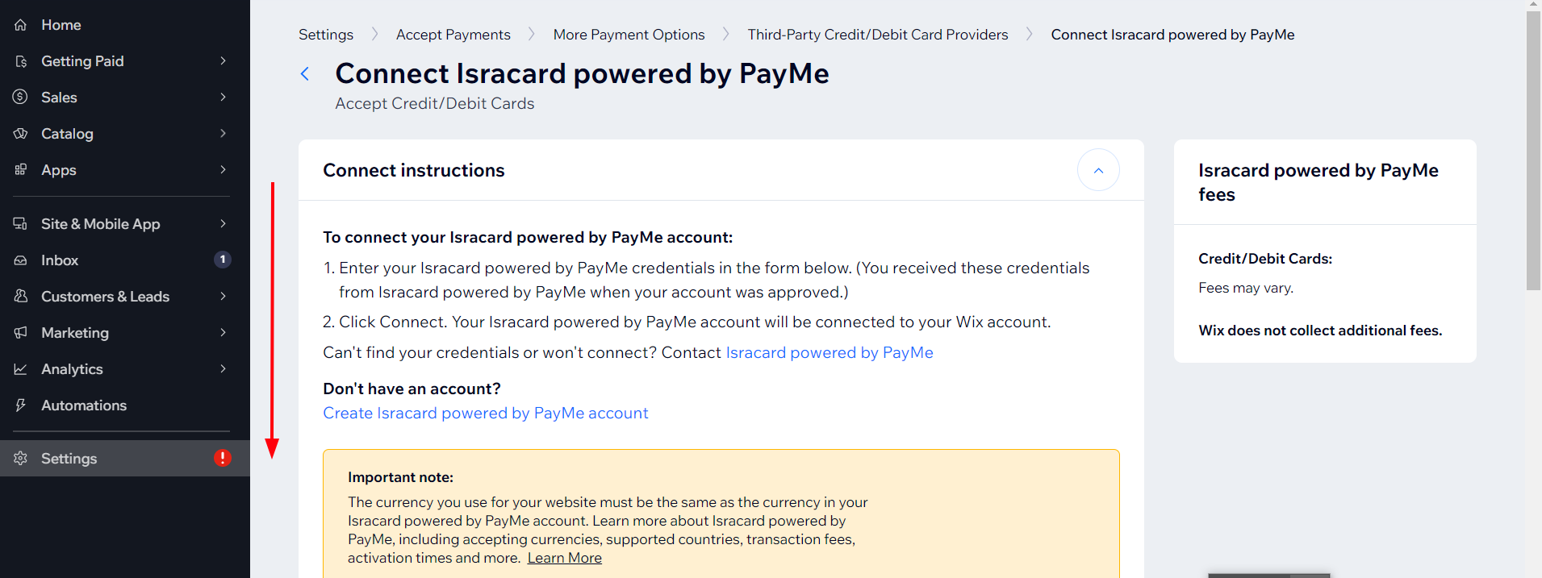The image size is (1542, 578).
Task: Click the Marketing megaphone icon
Action: pos(21,333)
